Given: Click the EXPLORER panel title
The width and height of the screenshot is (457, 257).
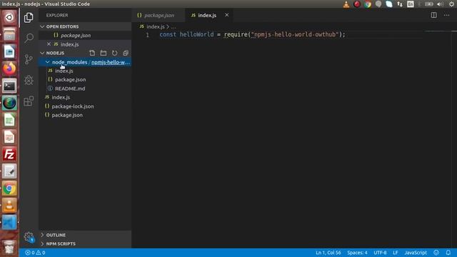Looking at the screenshot, I should coord(57,15).
